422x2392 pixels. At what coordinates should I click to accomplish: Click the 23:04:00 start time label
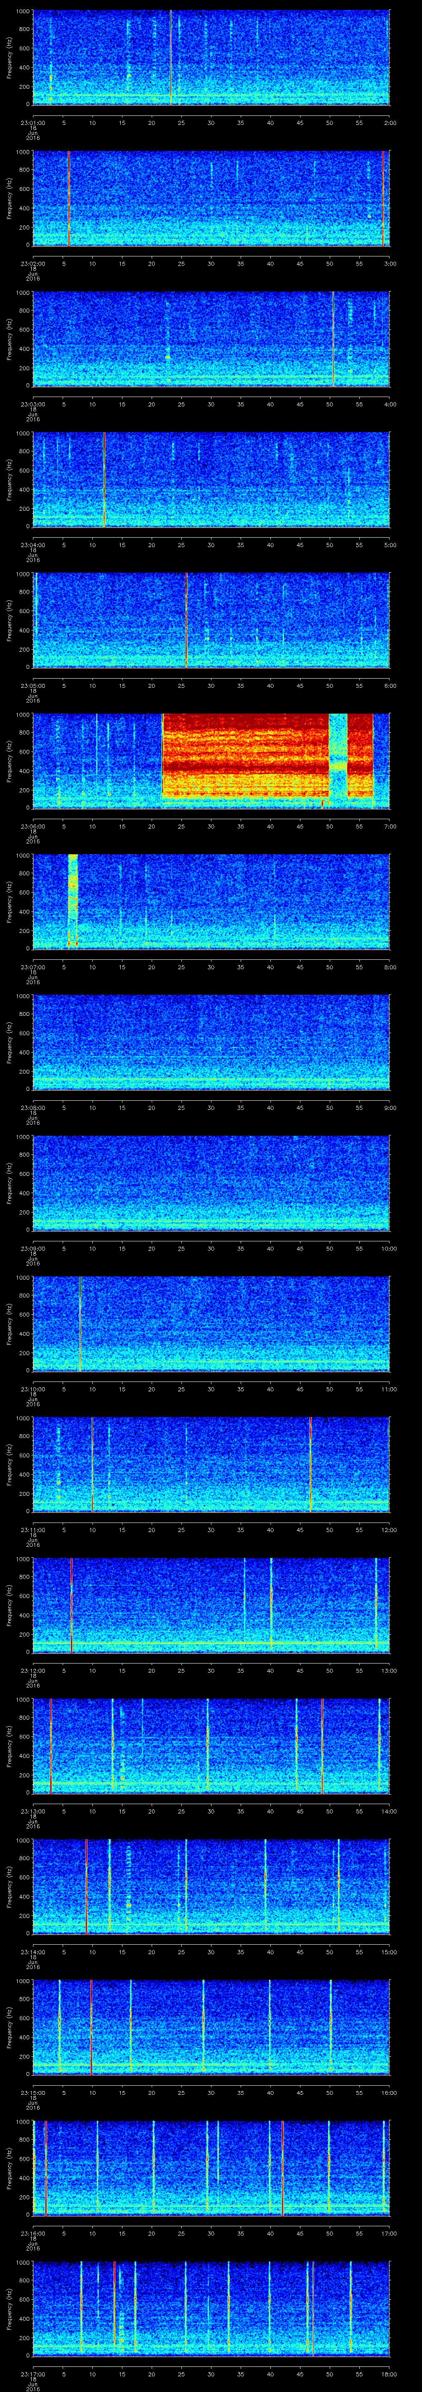[33, 545]
